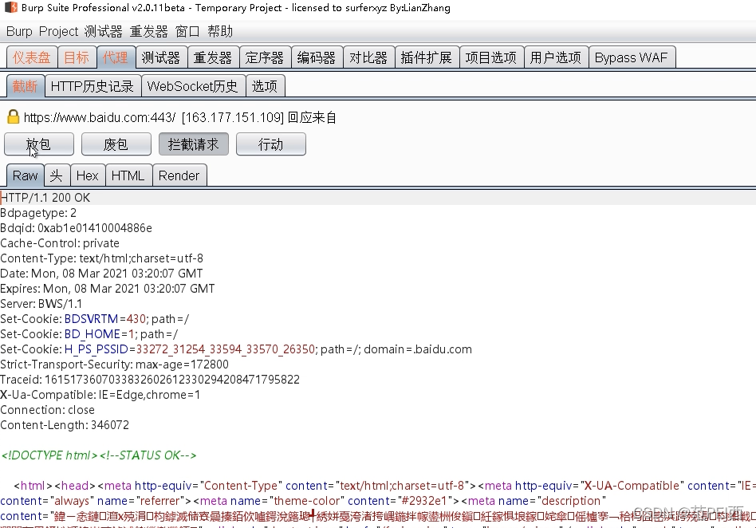Open the 定序器 tab
756x528 pixels.
(x=265, y=58)
